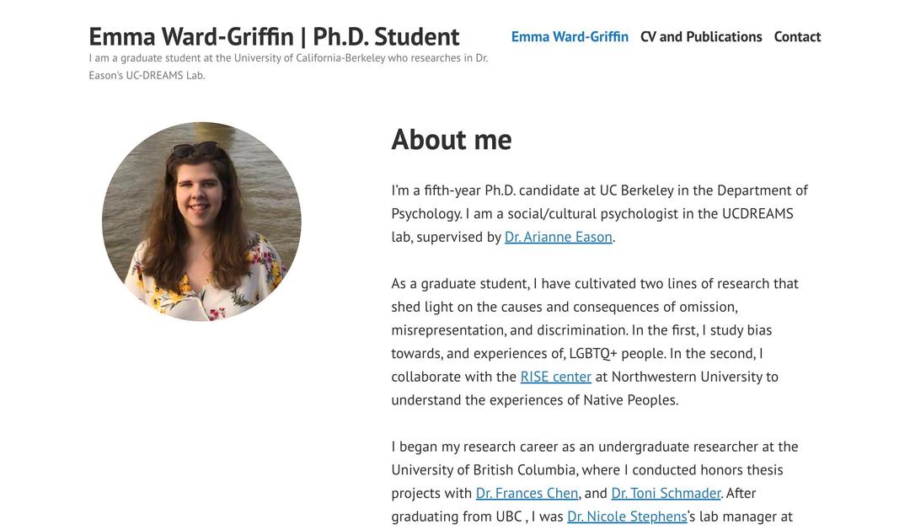
Task: Open the Contact page
Action: 797,36
